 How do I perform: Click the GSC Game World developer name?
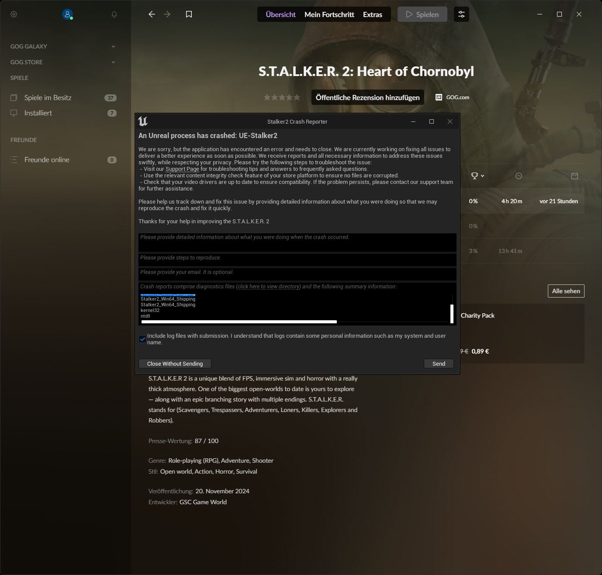tap(203, 502)
